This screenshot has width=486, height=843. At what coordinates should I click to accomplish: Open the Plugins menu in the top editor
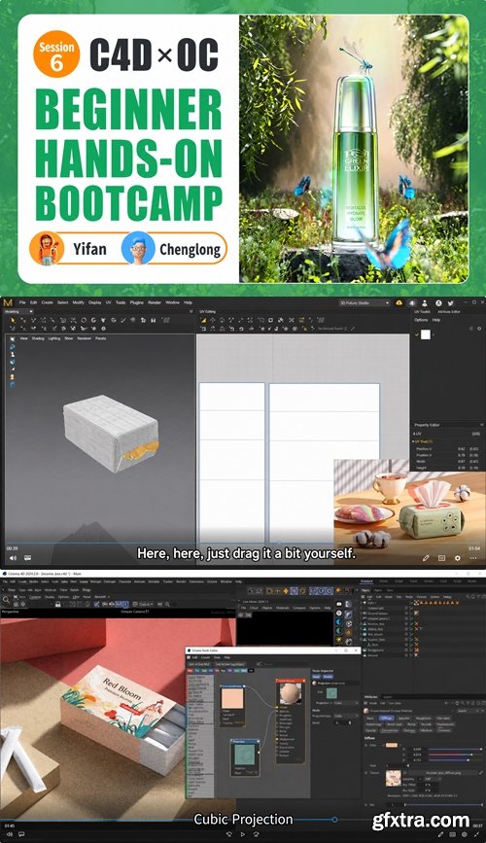coord(136,302)
